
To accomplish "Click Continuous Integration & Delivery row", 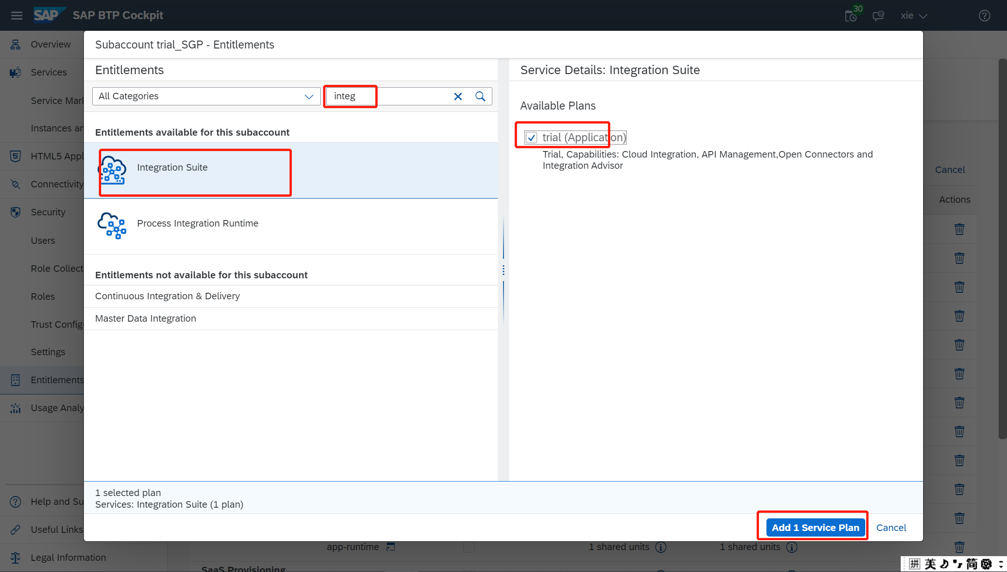I will click(291, 296).
